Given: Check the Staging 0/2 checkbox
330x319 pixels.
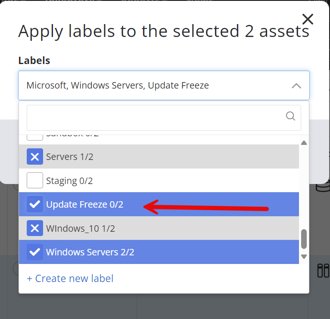Looking at the screenshot, I should click(35, 181).
